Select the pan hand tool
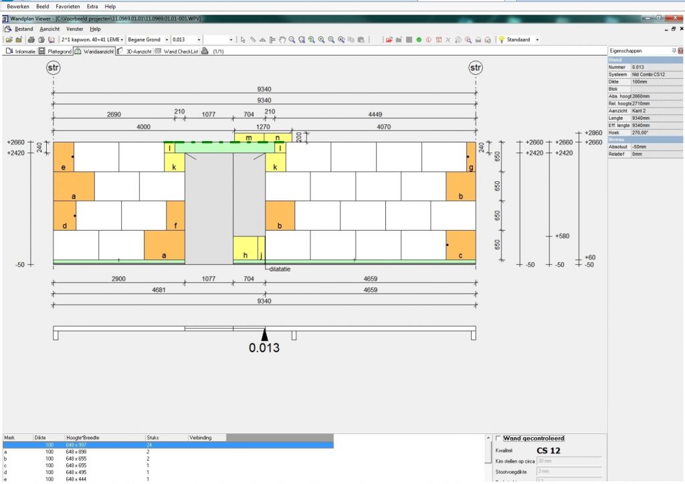 [x=282, y=39]
